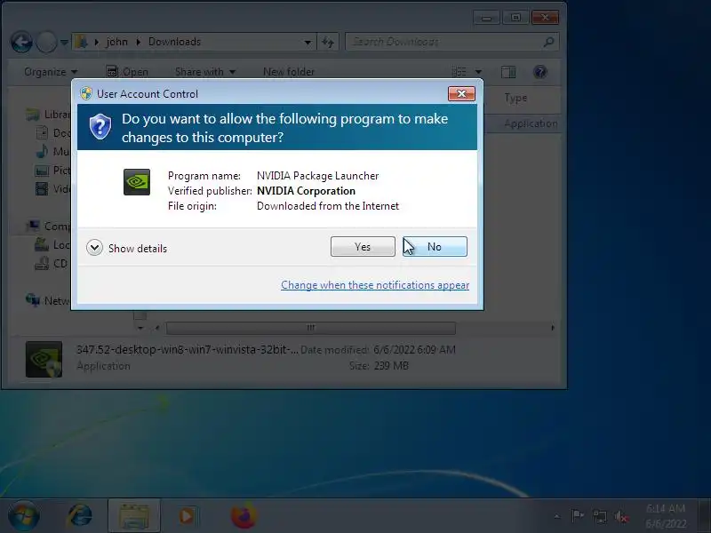Click the scroll right arrow in Explorer

click(552, 328)
